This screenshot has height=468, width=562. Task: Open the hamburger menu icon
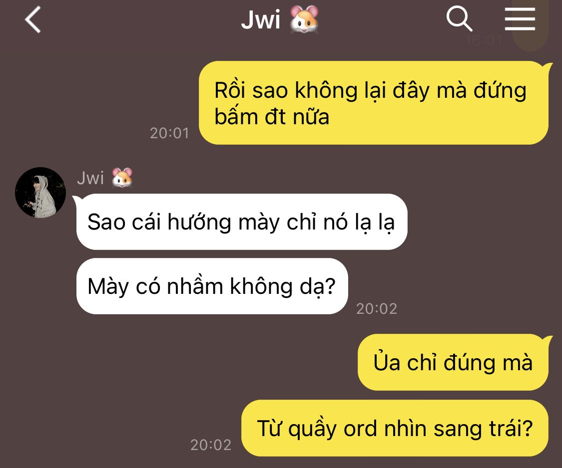click(x=520, y=19)
